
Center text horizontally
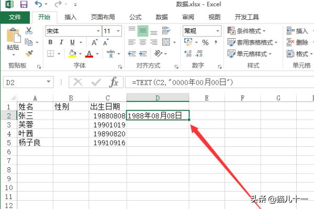pos(143,42)
